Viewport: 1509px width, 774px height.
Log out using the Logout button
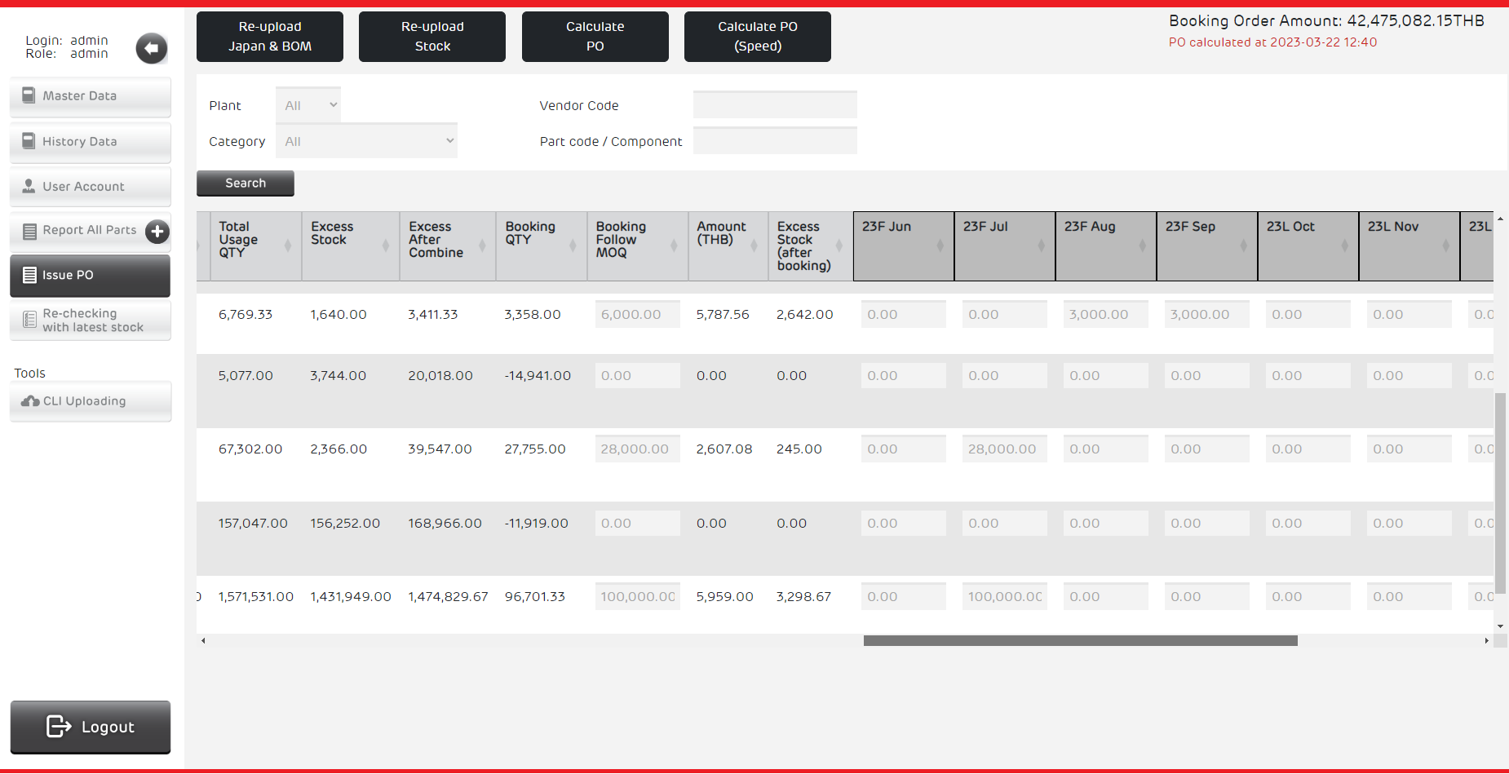(91, 727)
